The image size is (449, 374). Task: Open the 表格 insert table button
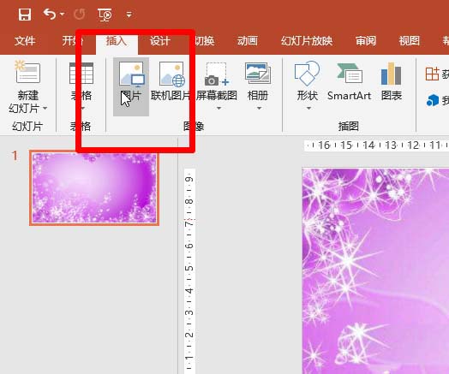81,86
